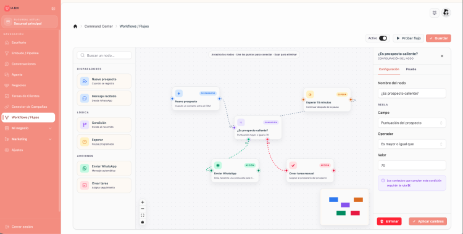Open Ajustes gear icon in sidebar
463x234 pixels.
point(7,150)
